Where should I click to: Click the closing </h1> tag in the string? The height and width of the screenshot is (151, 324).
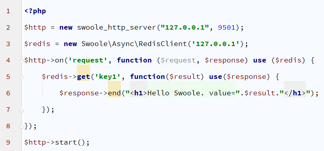click(295, 93)
